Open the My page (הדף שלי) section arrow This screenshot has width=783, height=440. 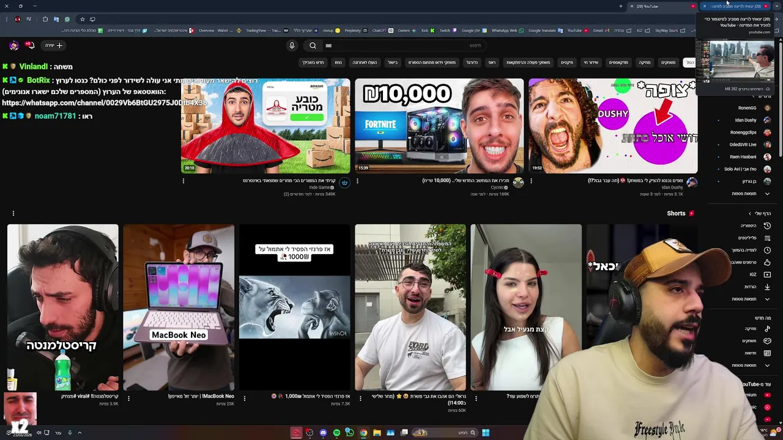coord(750,213)
